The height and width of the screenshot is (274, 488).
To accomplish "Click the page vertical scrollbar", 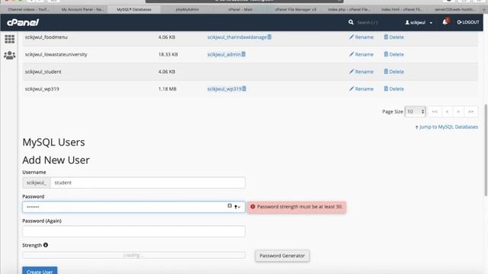I will pyautogui.click(x=486, y=151).
